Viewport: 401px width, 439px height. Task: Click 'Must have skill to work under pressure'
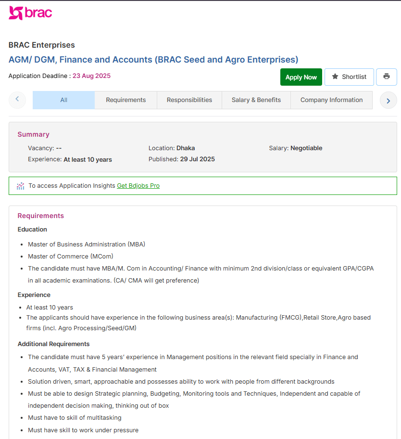[x=83, y=430]
